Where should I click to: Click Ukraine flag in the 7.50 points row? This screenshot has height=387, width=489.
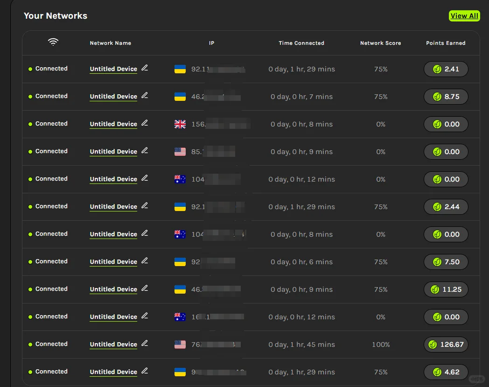(180, 262)
